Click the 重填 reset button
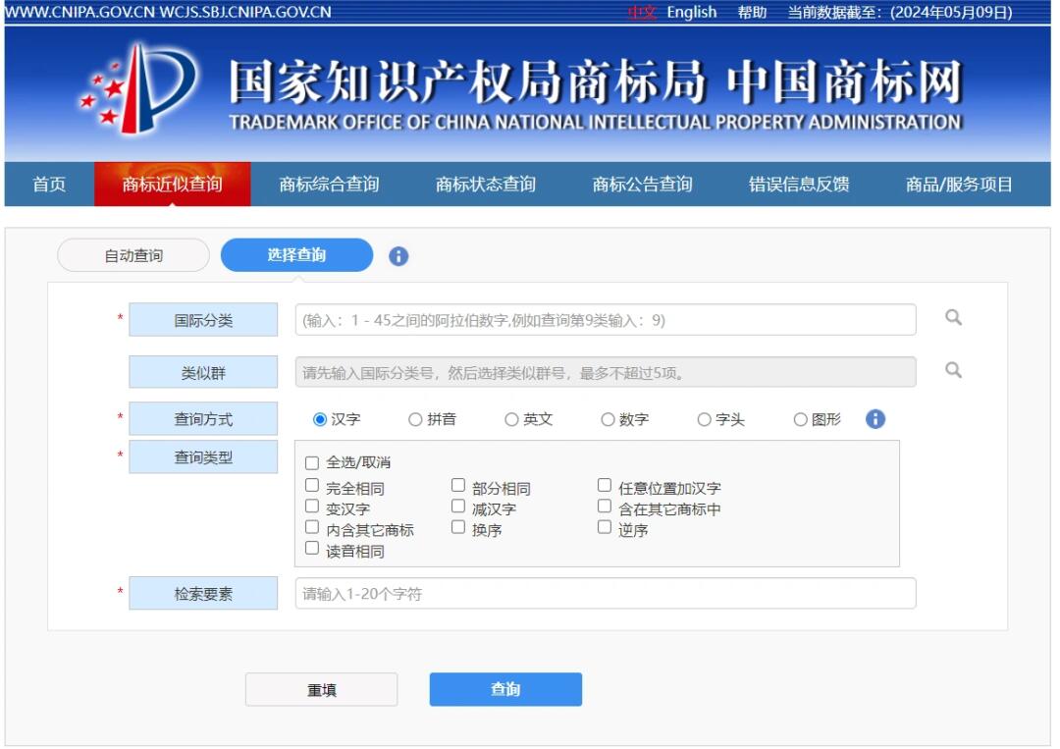 tap(322, 689)
